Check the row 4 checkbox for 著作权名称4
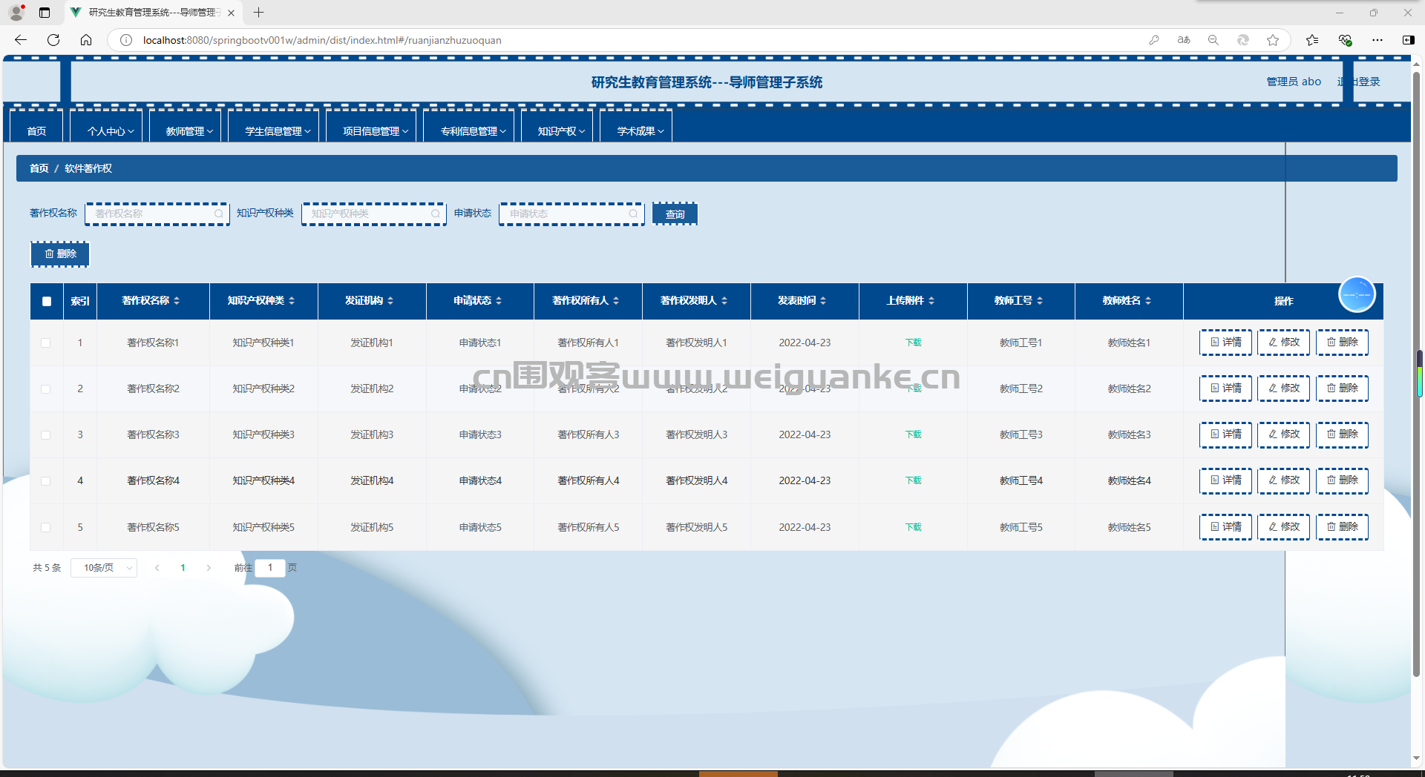 pyautogui.click(x=46, y=480)
